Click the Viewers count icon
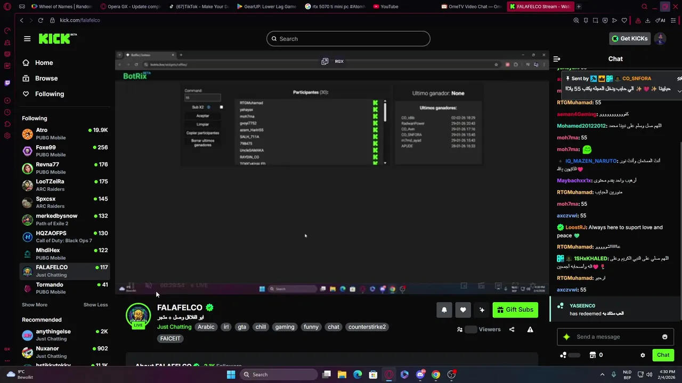This screenshot has width=682, height=383. coord(460,329)
